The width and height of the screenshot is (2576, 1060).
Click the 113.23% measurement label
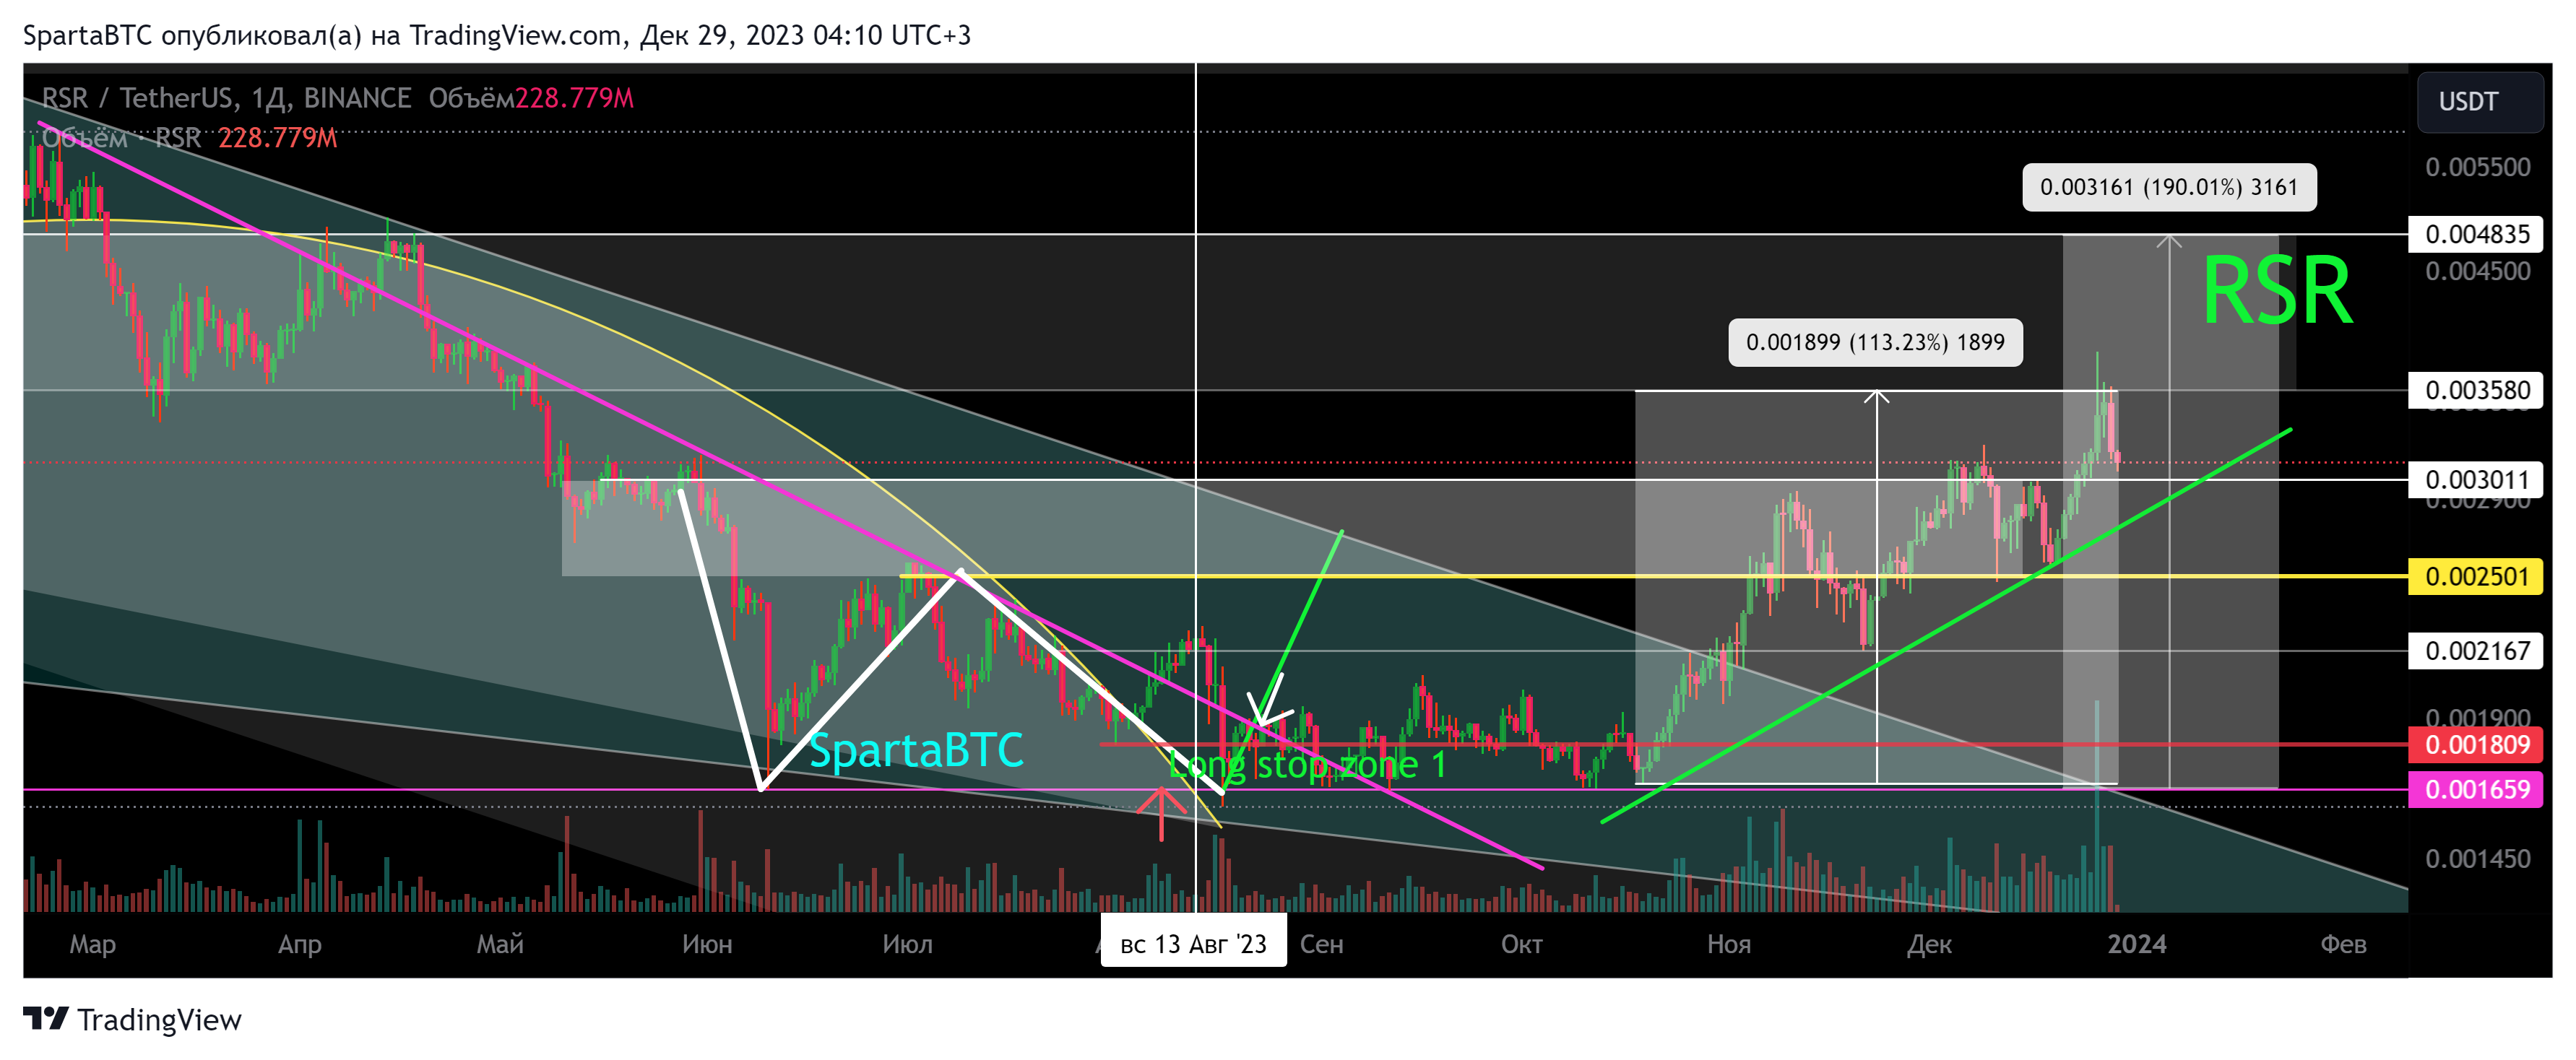(x=1875, y=342)
